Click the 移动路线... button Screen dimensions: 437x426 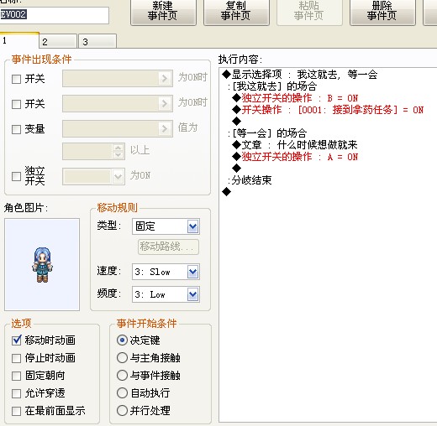[168, 247]
